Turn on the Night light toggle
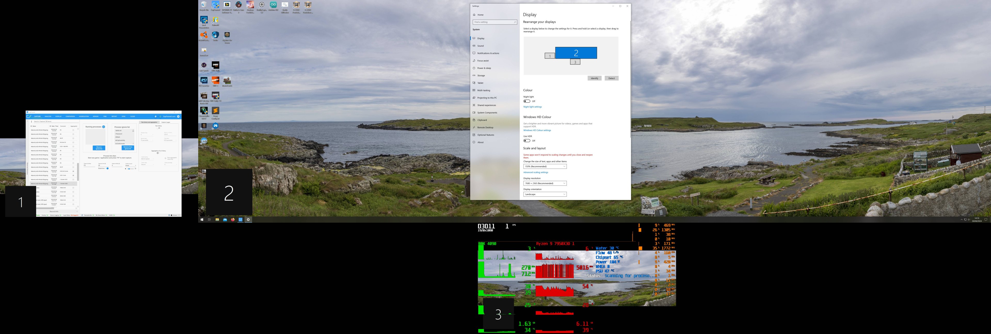991x334 pixels. [x=527, y=101]
